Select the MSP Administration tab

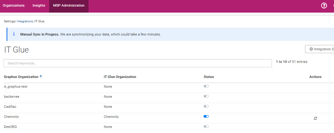click(x=69, y=6)
